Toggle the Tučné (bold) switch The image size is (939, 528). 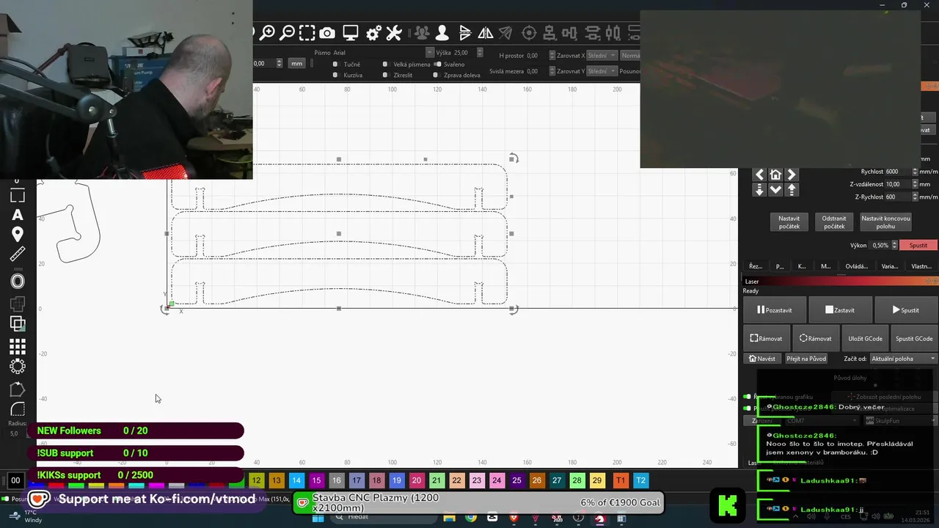point(335,65)
